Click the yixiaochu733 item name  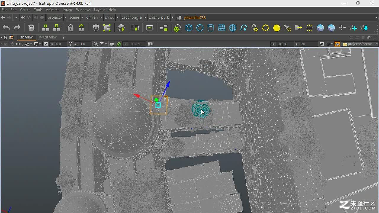(195, 17)
